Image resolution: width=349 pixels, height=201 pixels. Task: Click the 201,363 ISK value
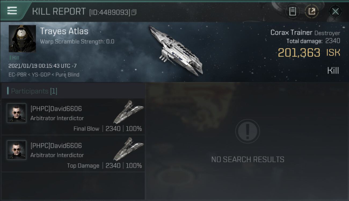point(309,53)
